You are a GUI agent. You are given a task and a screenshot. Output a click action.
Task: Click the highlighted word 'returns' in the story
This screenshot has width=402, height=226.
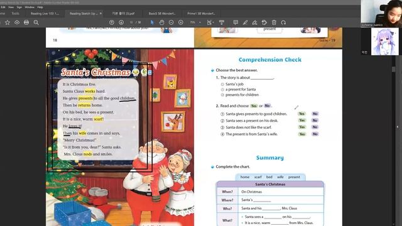tap(84, 105)
